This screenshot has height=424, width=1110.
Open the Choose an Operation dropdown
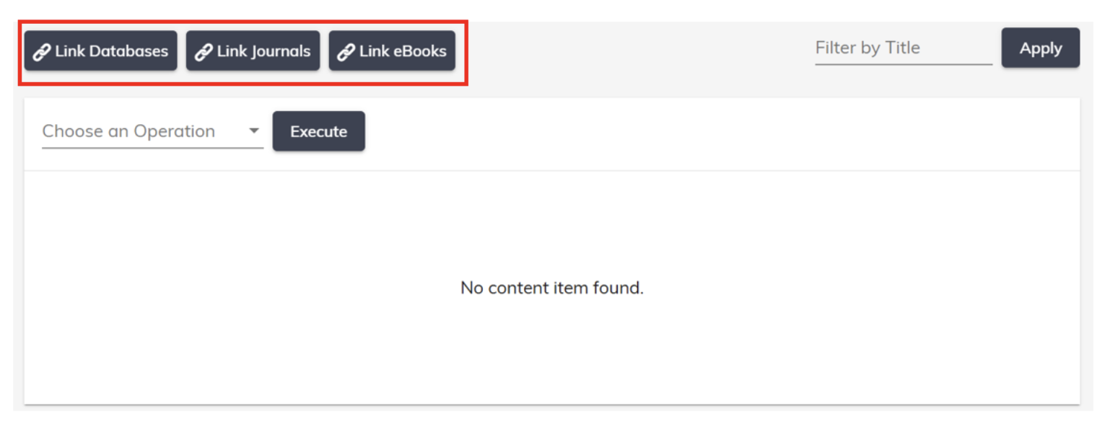click(152, 131)
